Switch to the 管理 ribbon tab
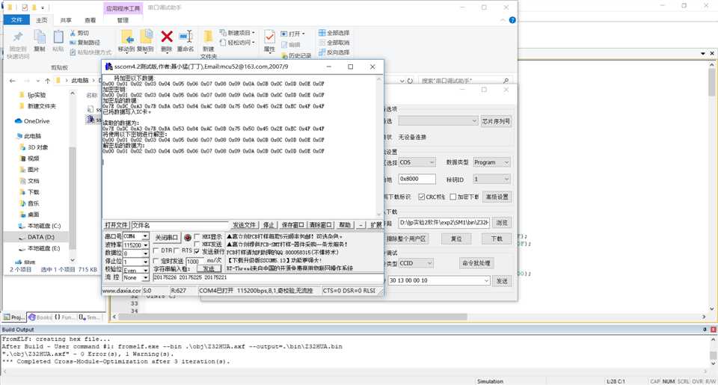 tap(123, 20)
